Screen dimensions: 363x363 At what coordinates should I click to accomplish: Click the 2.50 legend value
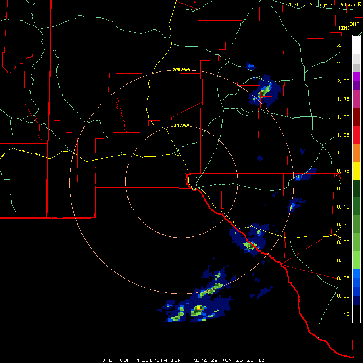(x=343, y=63)
